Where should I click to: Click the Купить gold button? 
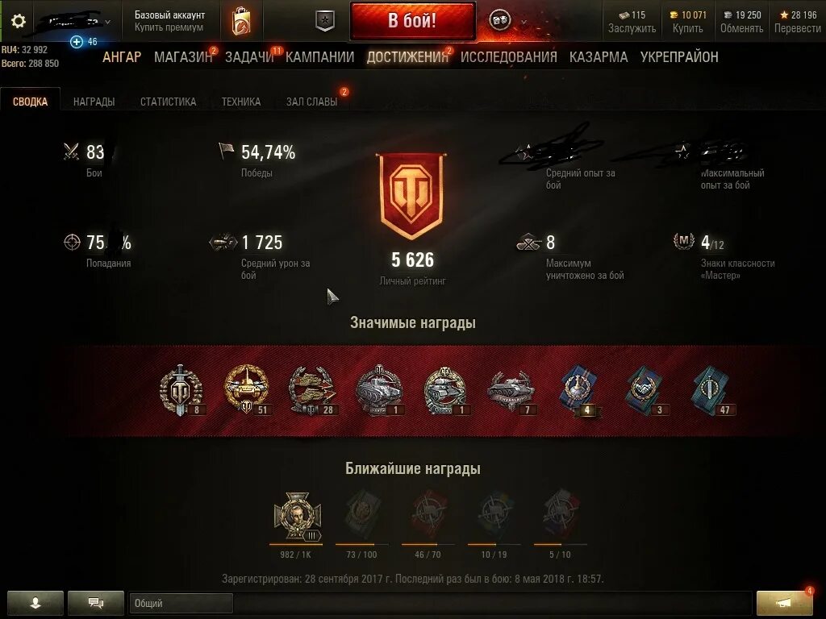click(x=687, y=22)
